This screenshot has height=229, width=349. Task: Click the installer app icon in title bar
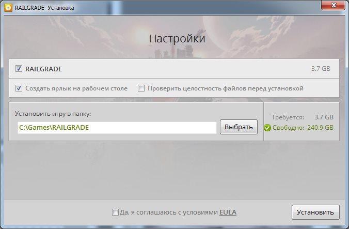click(8, 8)
